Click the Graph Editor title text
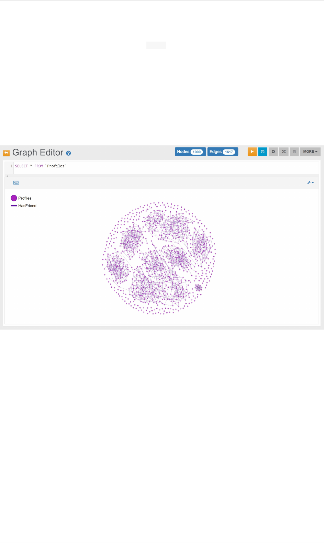324x543 pixels. click(38, 153)
